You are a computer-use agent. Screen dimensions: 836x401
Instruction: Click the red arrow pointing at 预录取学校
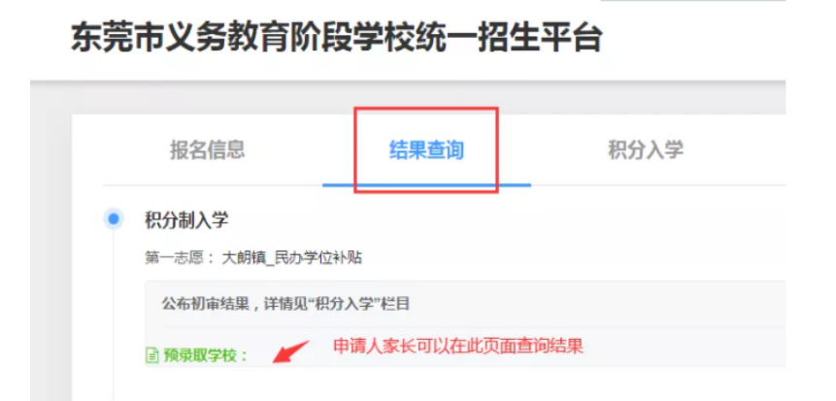point(290,351)
